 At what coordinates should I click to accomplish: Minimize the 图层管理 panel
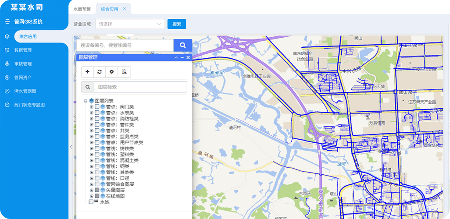(x=182, y=58)
